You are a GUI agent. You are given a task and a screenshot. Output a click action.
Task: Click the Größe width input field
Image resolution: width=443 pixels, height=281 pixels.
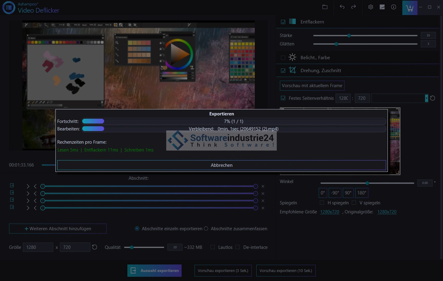[x=38, y=247]
